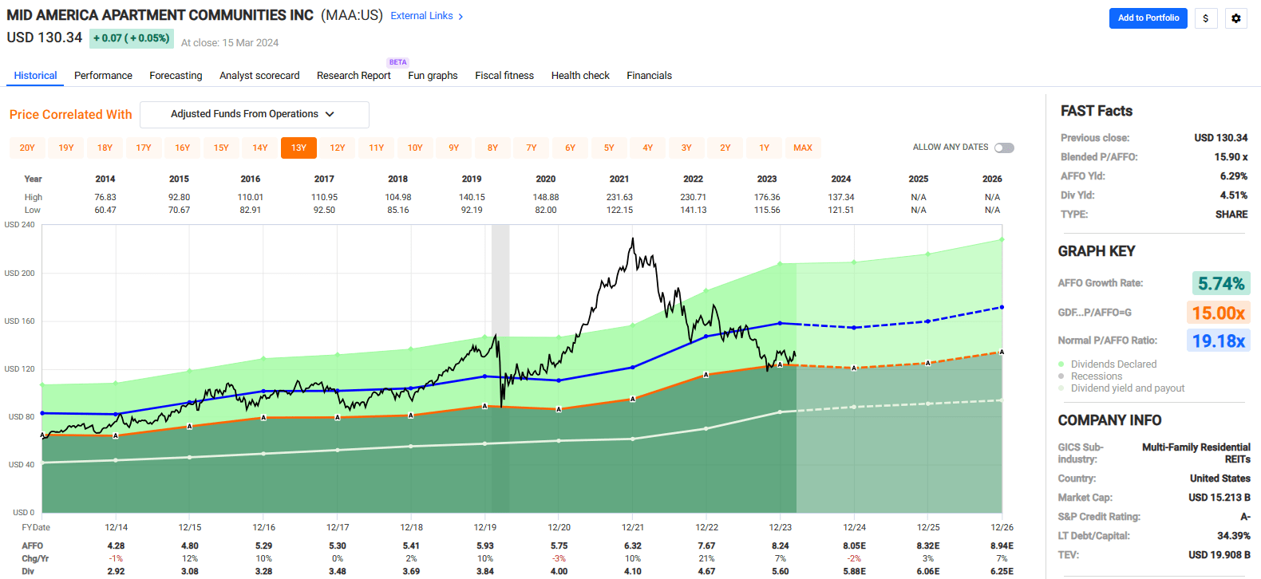1261x579 pixels.
Task: Select the 8Y range button
Action: pos(492,148)
